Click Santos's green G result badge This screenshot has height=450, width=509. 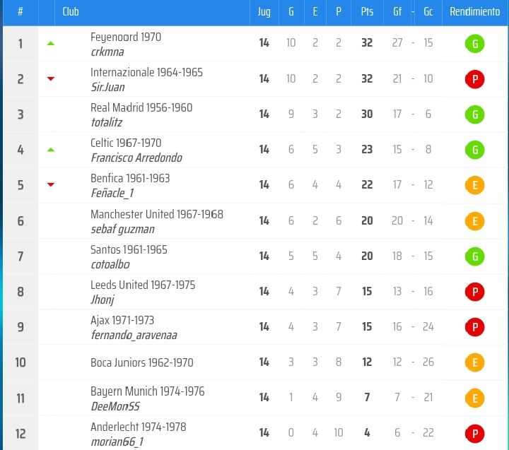pos(474,256)
